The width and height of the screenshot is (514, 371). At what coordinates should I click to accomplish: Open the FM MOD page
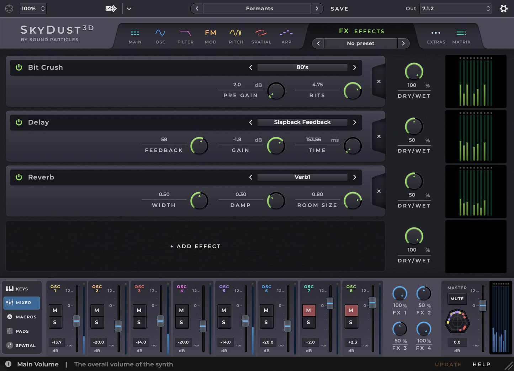click(x=210, y=36)
